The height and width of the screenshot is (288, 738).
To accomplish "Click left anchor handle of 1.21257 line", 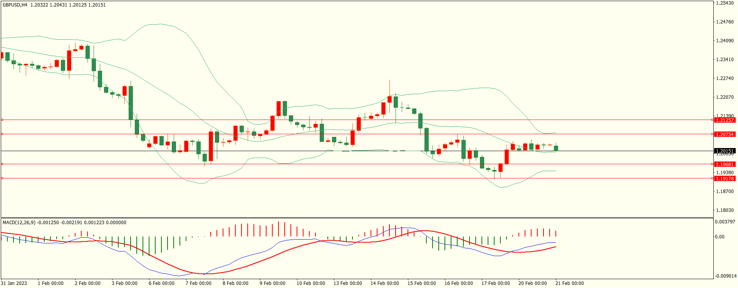I will tap(2, 120).
